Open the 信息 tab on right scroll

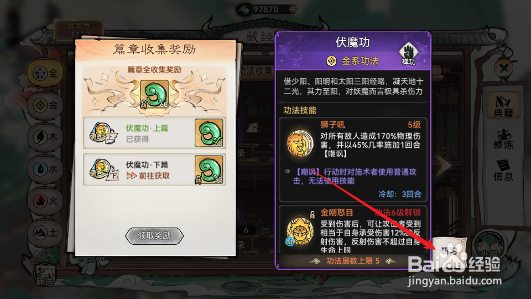pyautogui.click(x=503, y=171)
